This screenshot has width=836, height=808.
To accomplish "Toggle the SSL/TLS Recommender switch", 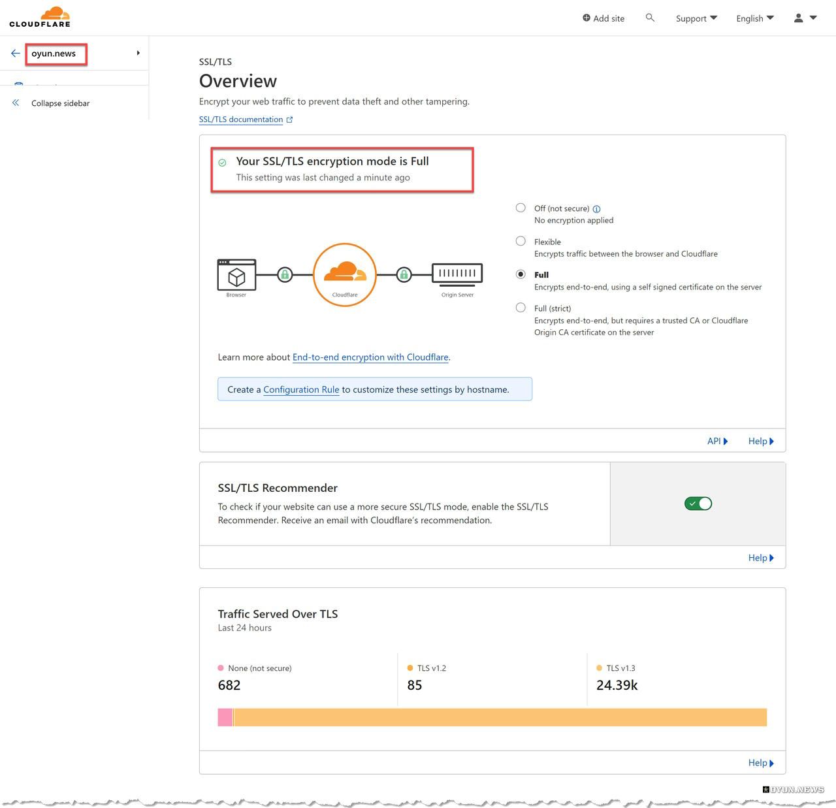I will (698, 504).
